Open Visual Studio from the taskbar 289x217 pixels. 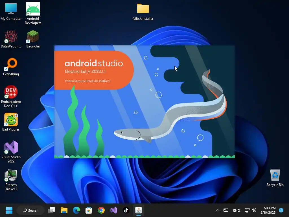[x=114, y=210]
